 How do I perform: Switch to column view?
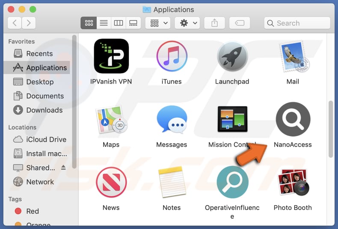pyautogui.click(x=119, y=23)
